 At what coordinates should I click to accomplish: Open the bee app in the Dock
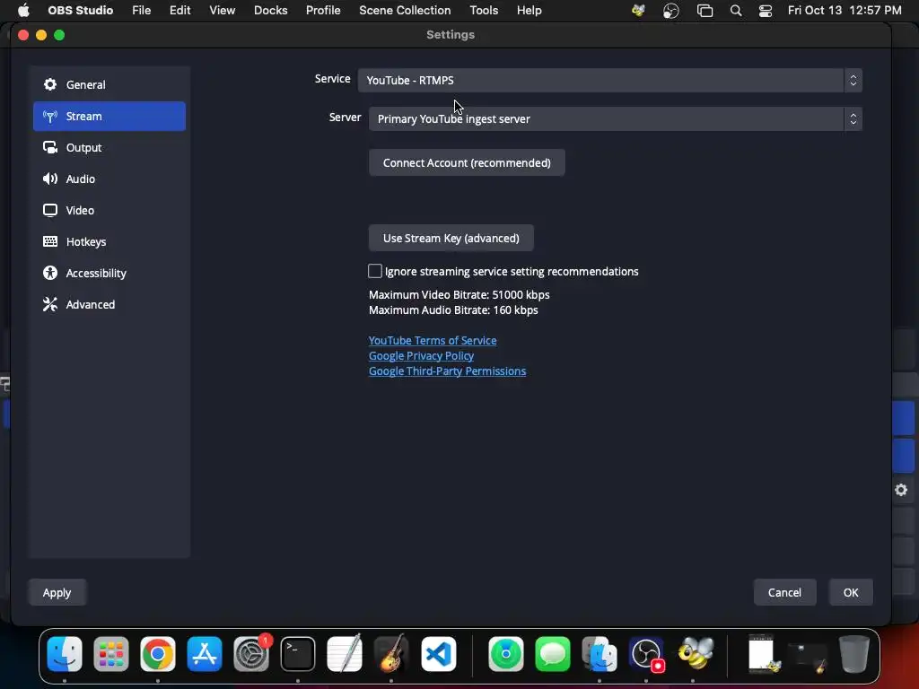(x=696, y=653)
